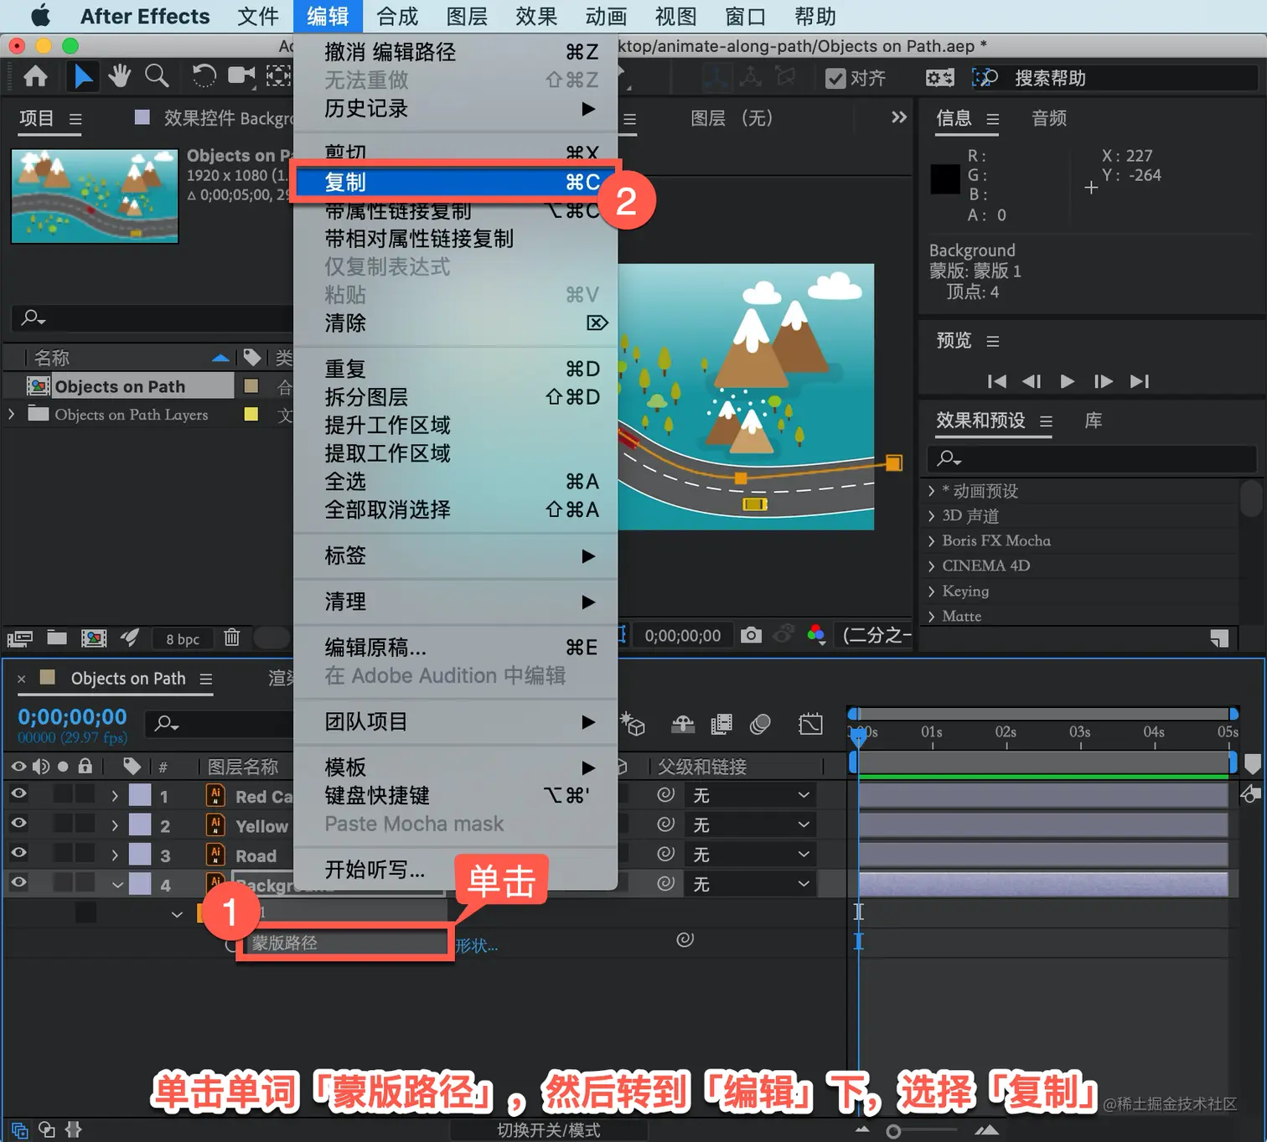This screenshot has width=1267, height=1142.
Task: Create a new folder in the Project panel
Action: tap(57, 638)
